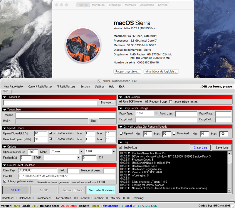The height and width of the screenshot is (208, 235).
Task: Click the Proxy User input field
Action: click(186, 114)
